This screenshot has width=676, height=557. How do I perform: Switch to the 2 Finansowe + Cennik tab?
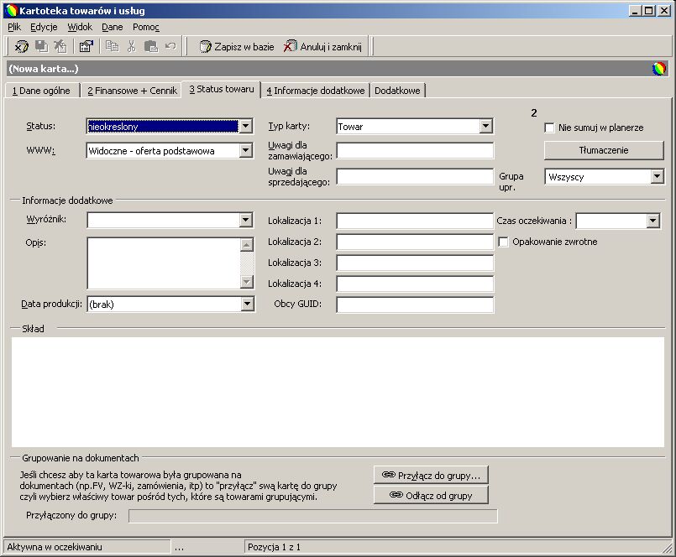(x=132, y=91)
